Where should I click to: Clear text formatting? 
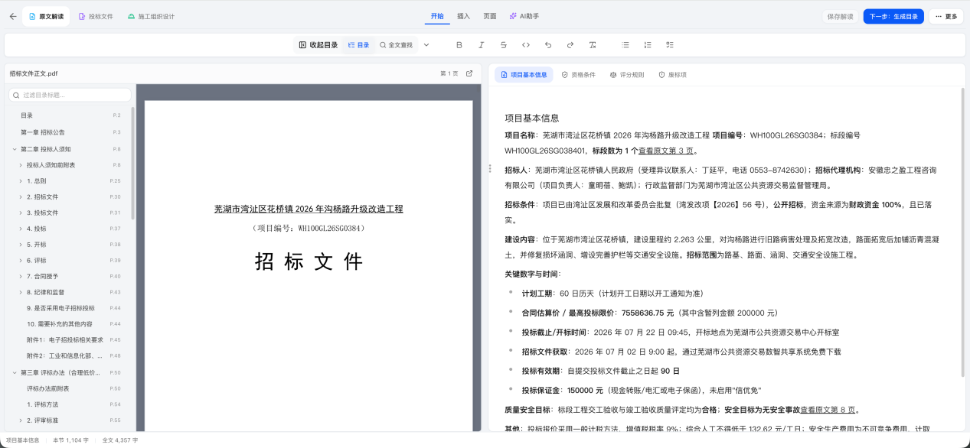(x=593, y=45)
